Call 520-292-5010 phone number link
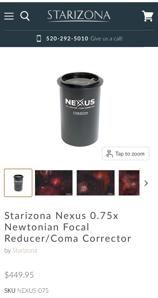Image resolution: width=158 pixels, height=298 pixels. point(67,39)
